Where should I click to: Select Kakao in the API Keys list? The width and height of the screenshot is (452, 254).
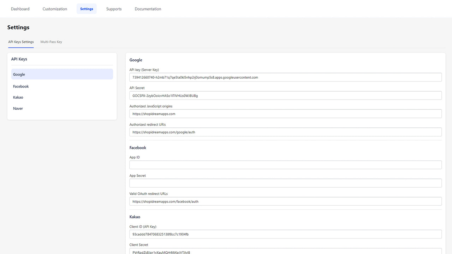coord(62,97)
